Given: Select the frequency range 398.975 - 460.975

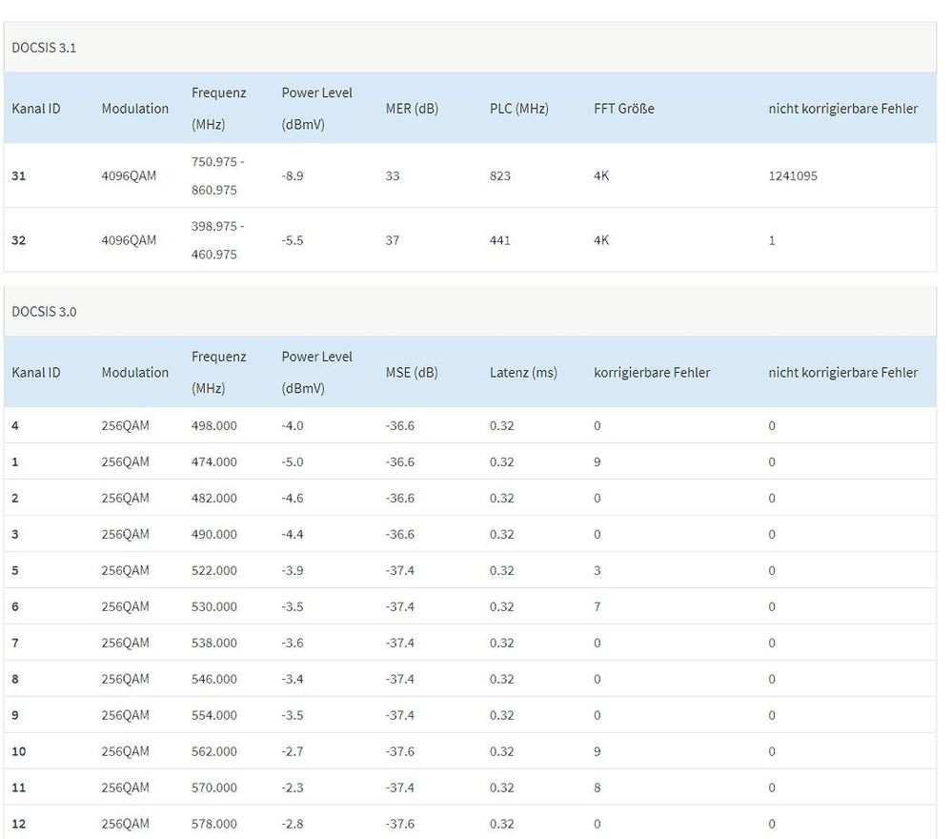Looking at the screenshot, I should pos(217,240).
